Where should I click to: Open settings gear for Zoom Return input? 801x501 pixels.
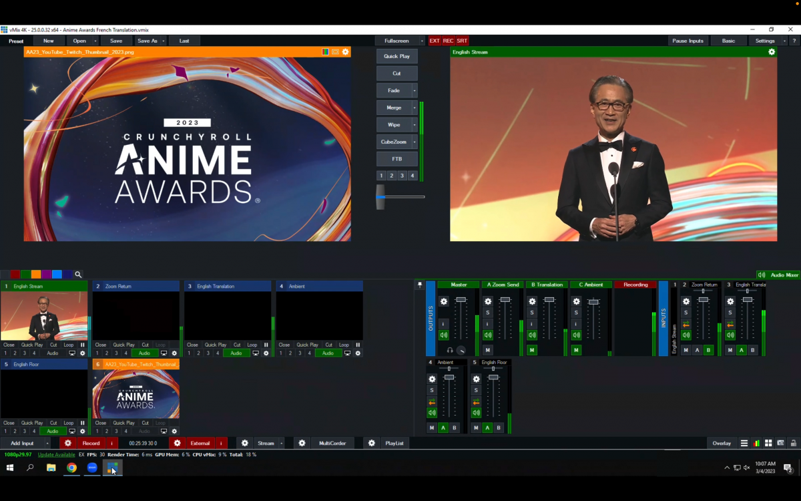(x=174, y=353)
